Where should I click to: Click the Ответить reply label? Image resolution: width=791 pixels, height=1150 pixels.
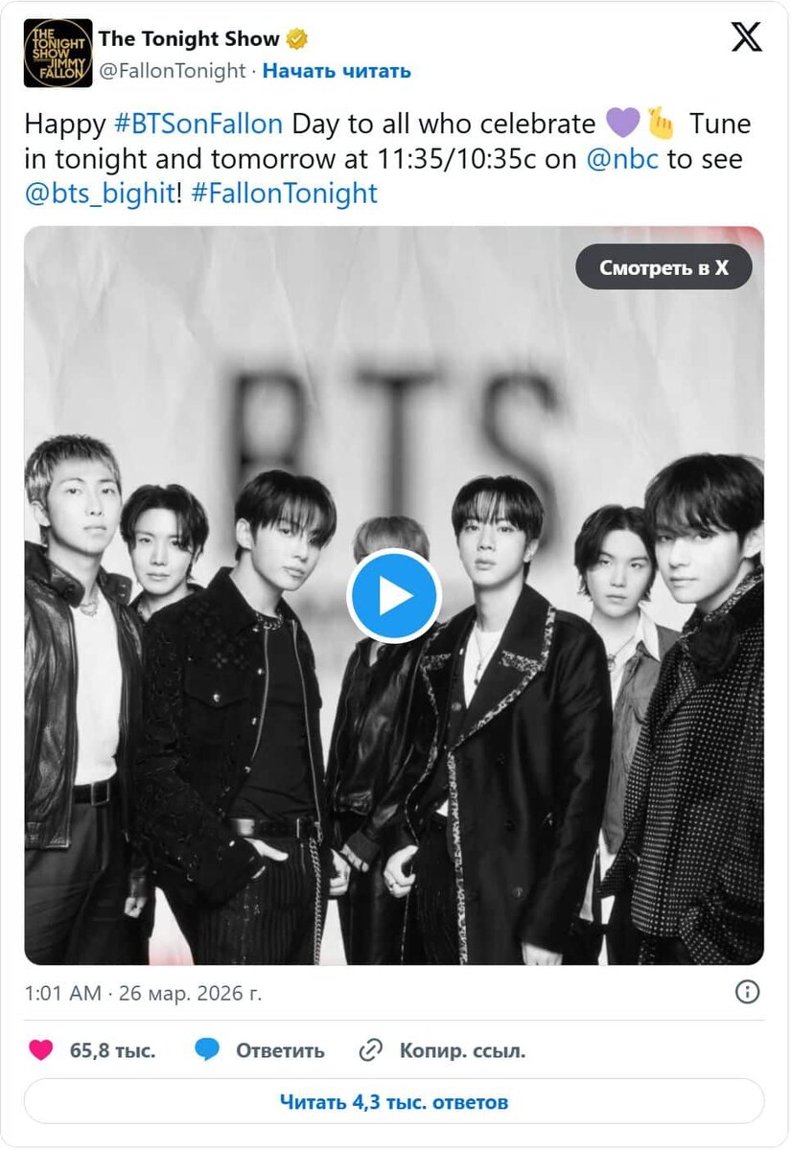[x=280, y=1050]
